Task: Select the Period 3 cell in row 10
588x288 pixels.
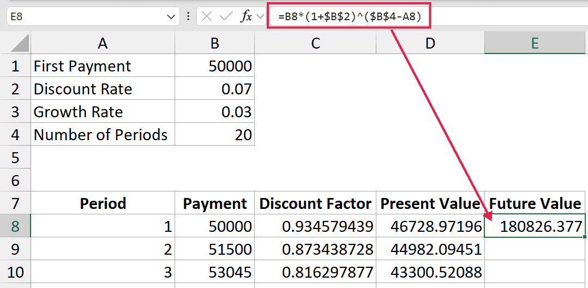Action: pyautogui.click(x=103, y=272)
